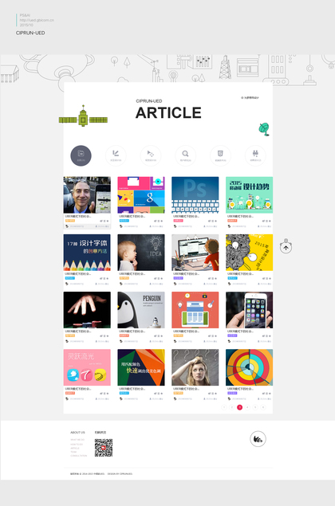Select the HTML5 shield category icon

[x=220, y=155]
